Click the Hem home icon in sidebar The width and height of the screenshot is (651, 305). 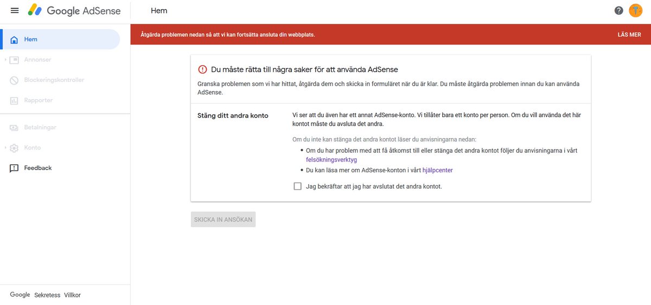(14, 40)
